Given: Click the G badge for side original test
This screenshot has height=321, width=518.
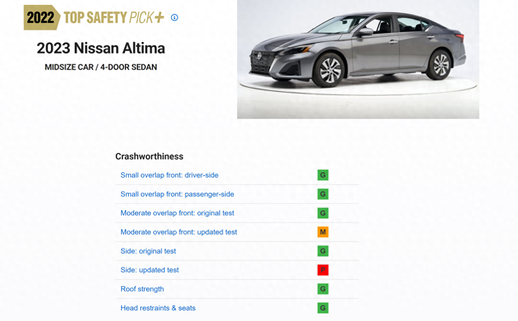Looking at the screenshot, I should 323,251.
